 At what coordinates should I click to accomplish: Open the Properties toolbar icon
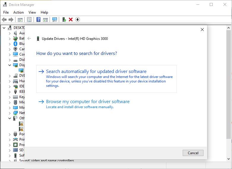coord(29,19)
